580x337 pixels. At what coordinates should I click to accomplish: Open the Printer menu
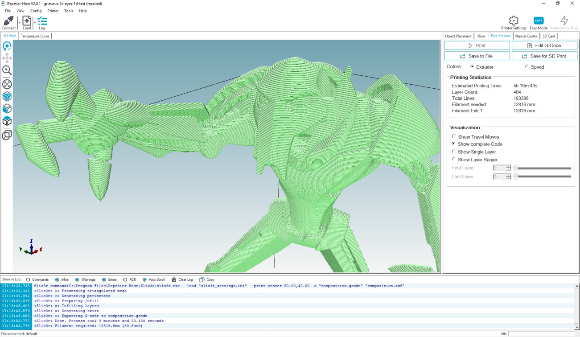click(53, 11)
